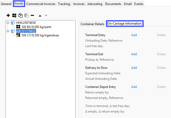Select container ABCD1578652 in the tree

click(x=26, y=31)
